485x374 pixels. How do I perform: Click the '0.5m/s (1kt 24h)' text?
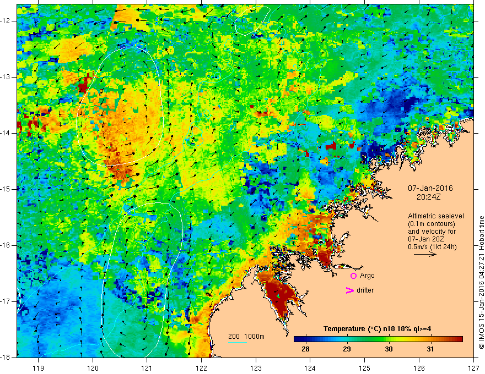432,247
